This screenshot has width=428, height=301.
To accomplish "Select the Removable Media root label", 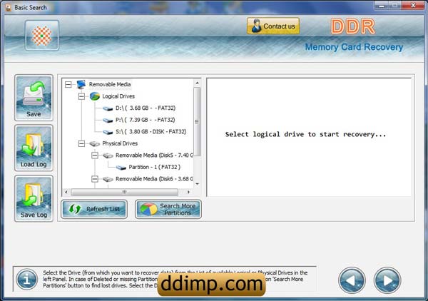I will pyautogui.click(x=110, y=84).
